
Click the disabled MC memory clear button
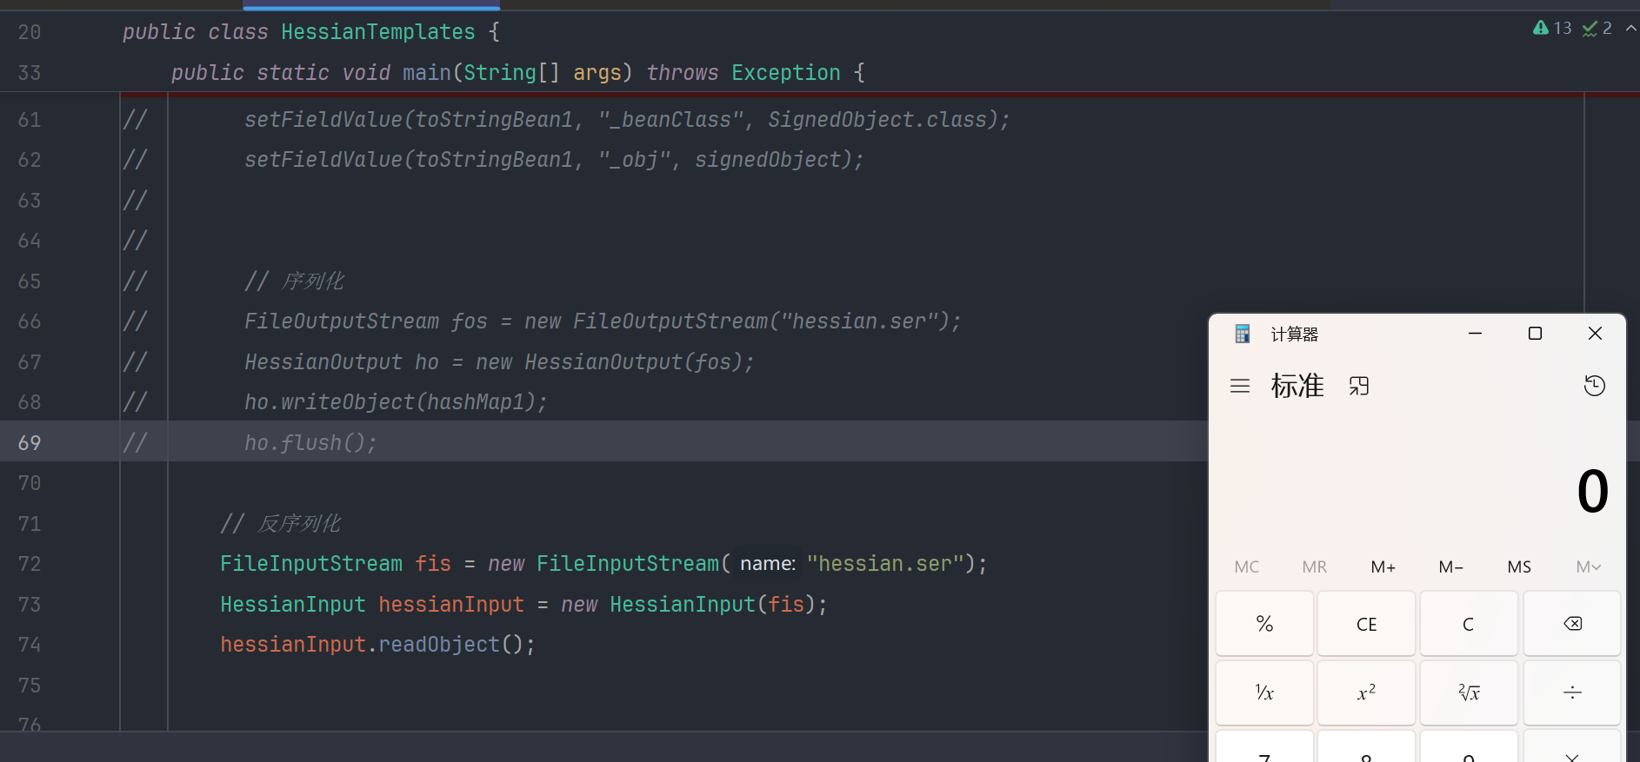pyautogui.click(x=1246, y=567)
